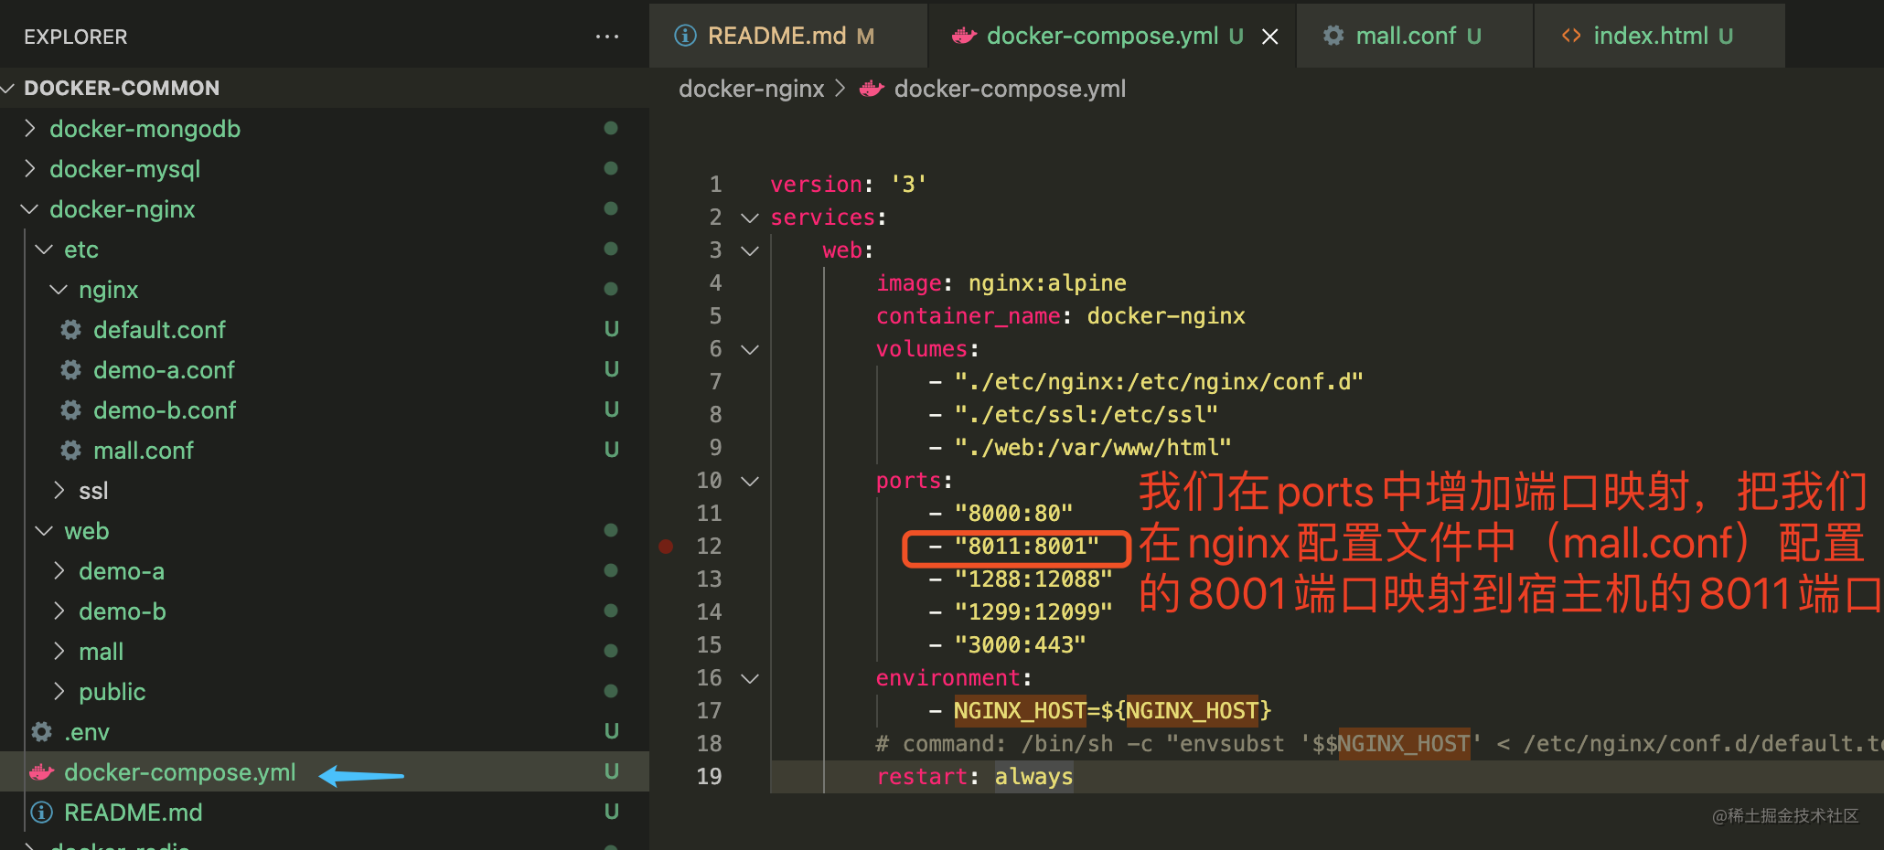The width and height of the screenshot is (1884, 850).
Task: Click docker-compose.yml breadcrumb segment
Action: click(x=1010, y=89)
